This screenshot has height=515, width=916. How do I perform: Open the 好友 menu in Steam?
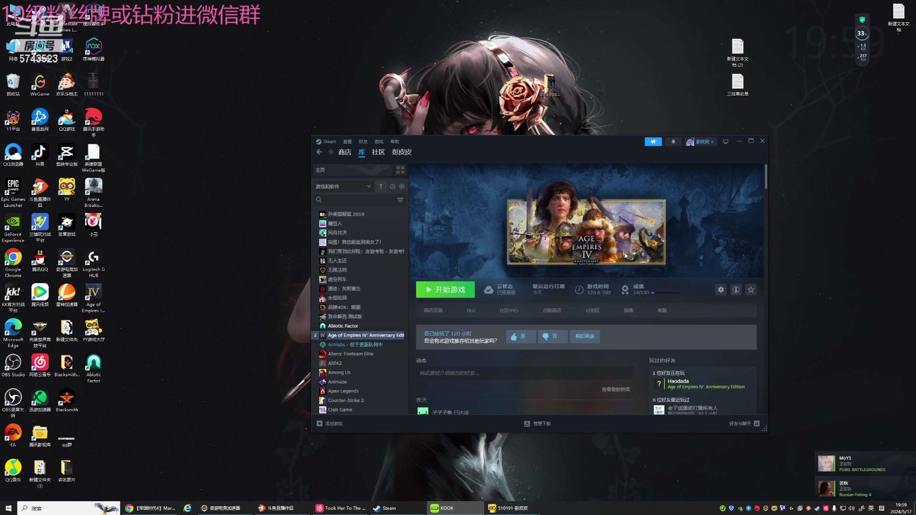click(363, 142)
